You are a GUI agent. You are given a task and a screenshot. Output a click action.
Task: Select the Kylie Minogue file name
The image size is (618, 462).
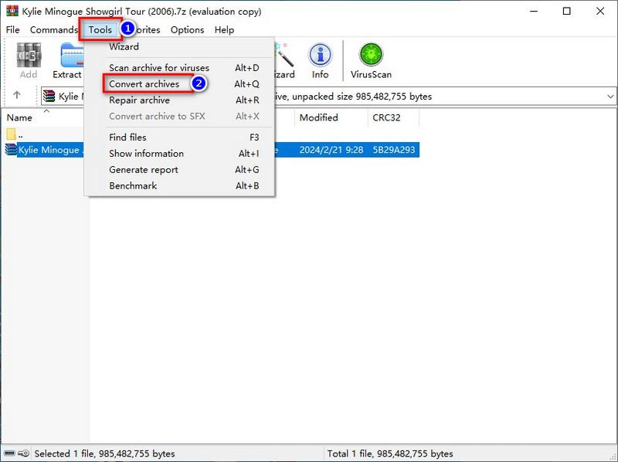tap(49, 150)
